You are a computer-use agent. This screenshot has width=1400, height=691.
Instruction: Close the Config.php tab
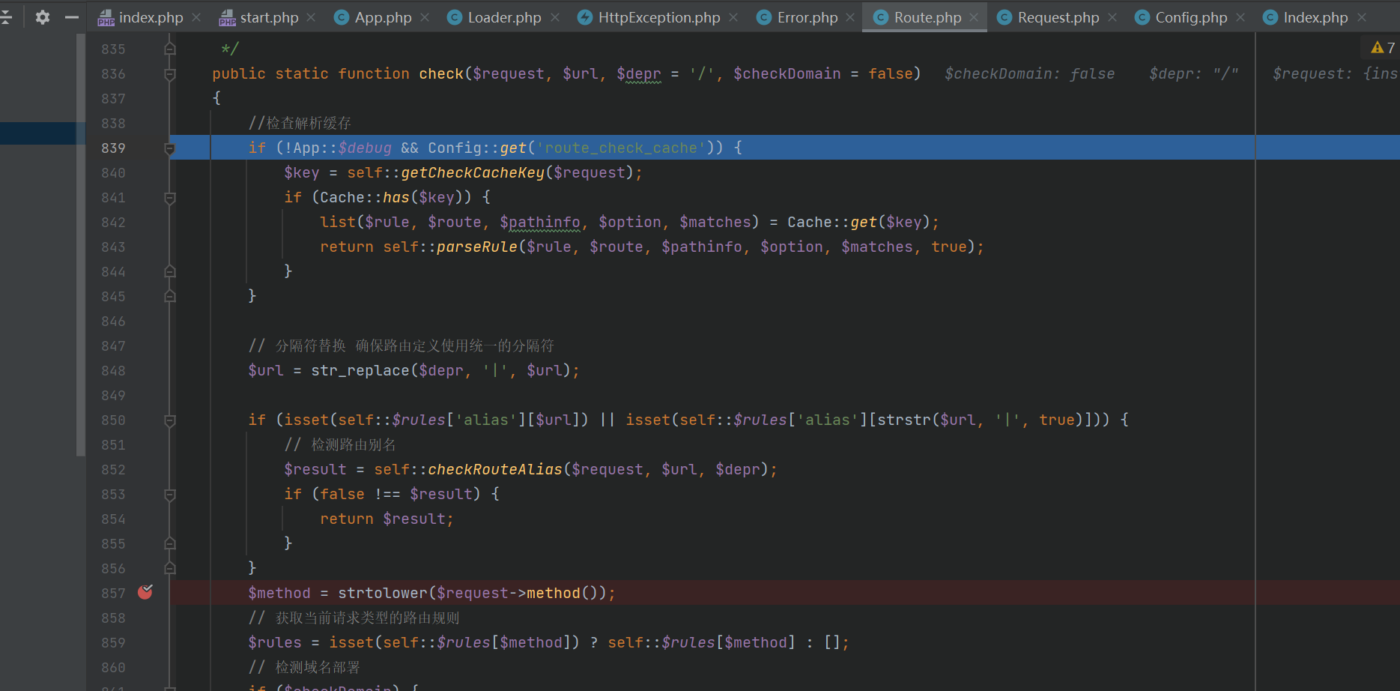click(1240, 17)
